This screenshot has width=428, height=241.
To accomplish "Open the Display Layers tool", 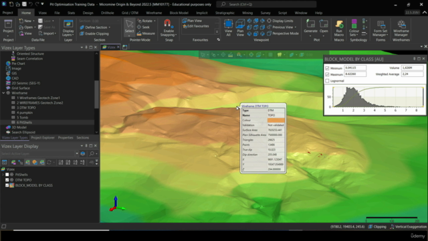I will (68, 27).
